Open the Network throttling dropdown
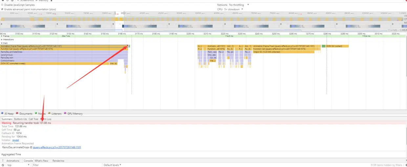Image resolution: width=407 pixels, height=167 pixels. pyautogui.click(x=239, y=5)
